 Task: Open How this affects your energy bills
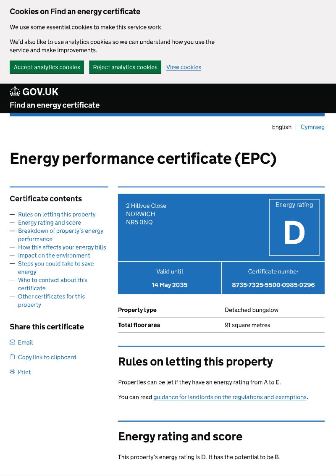click(x=62, y=247)
